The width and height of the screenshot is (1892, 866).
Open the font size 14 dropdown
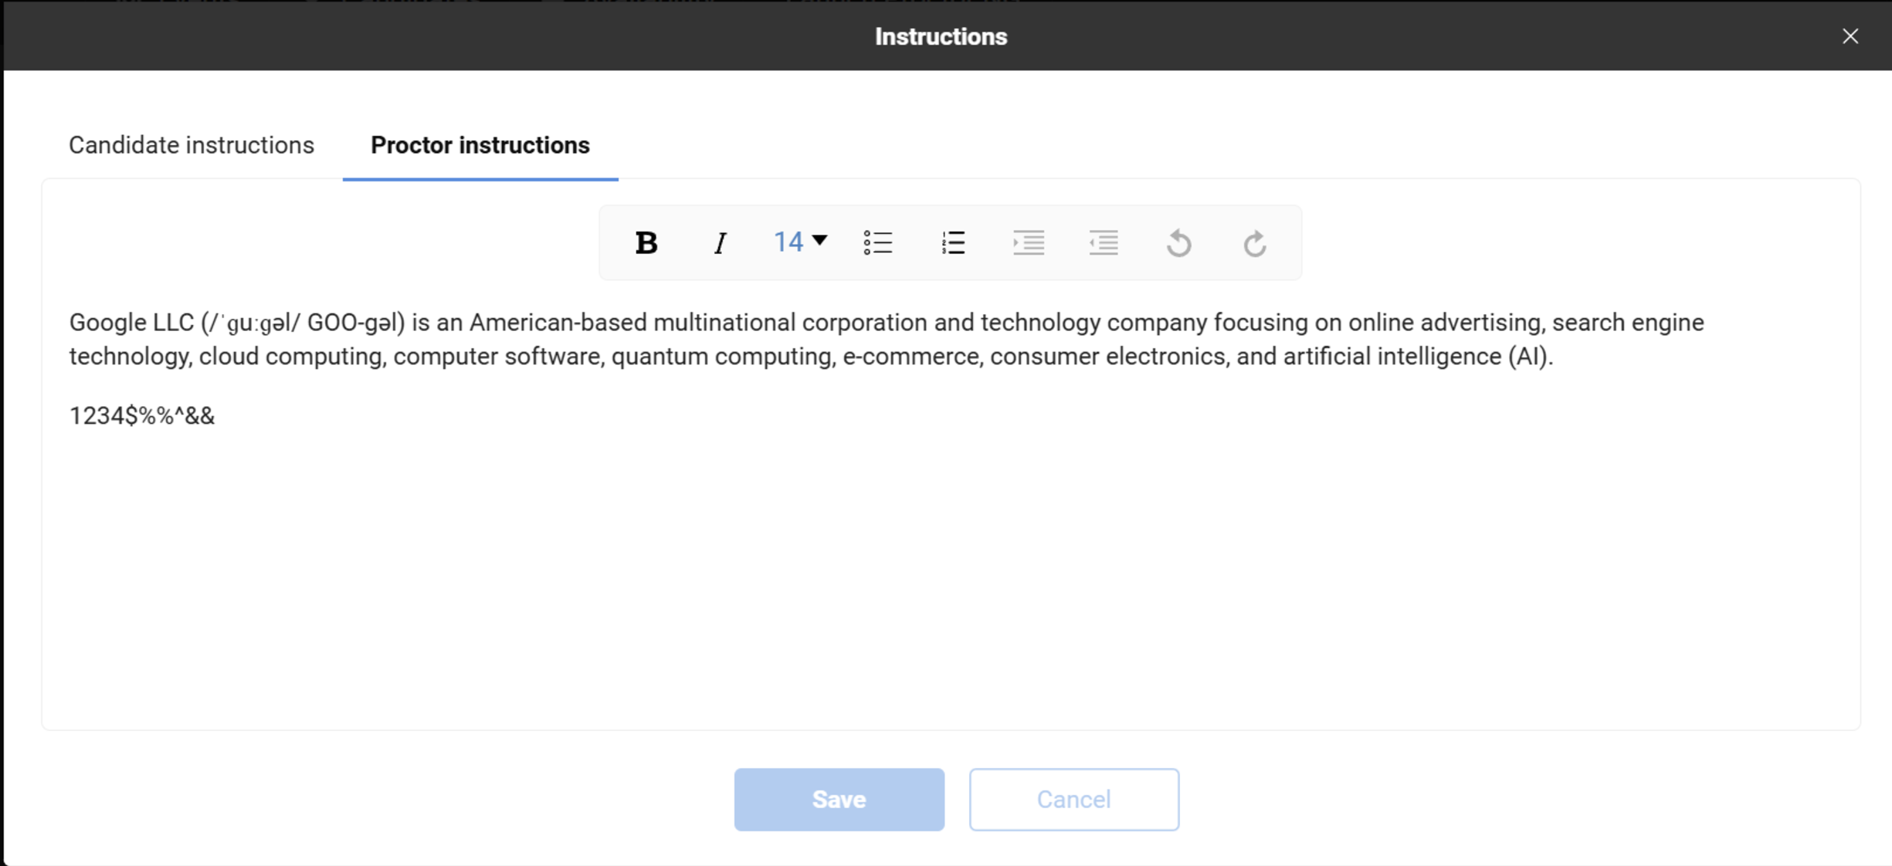click(801, 242)
